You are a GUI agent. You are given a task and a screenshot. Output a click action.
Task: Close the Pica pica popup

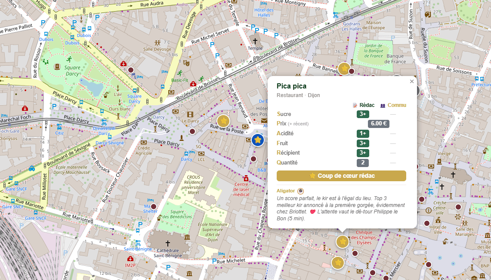412,82
